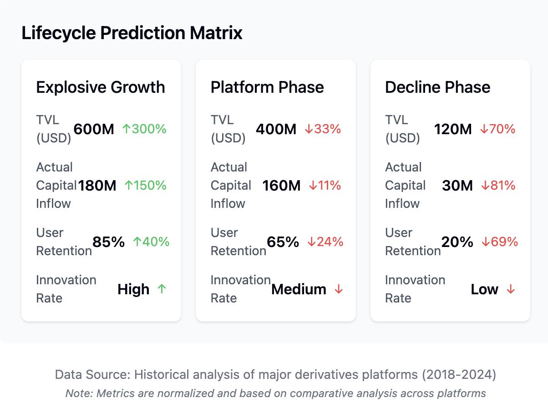
Task: Click the red arrow before 69%
Action: click(x=486, y=242)
